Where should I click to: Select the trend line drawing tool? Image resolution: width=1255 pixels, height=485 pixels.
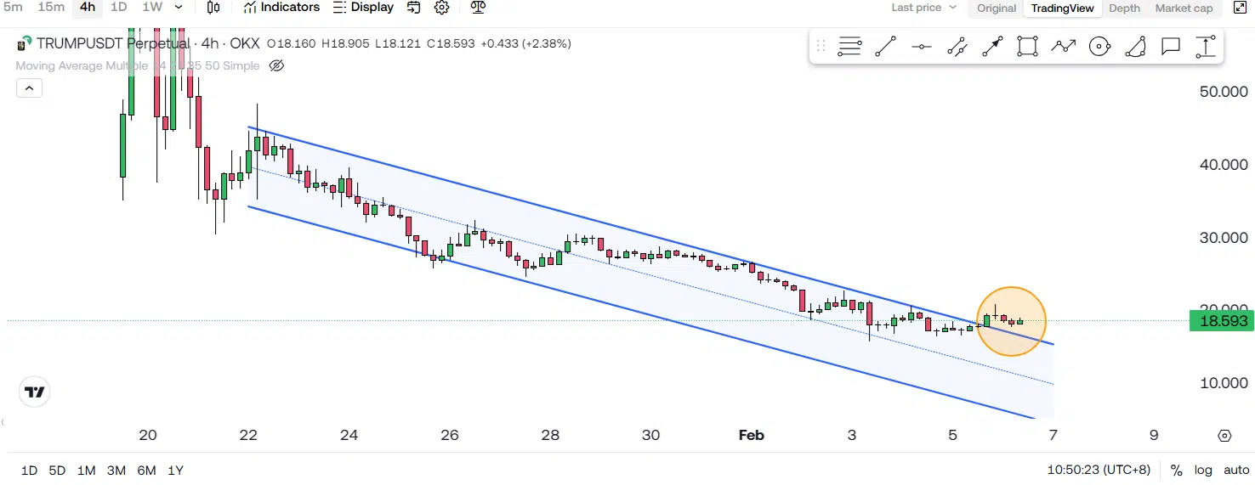pyautogui.click(x=886, y=47)
